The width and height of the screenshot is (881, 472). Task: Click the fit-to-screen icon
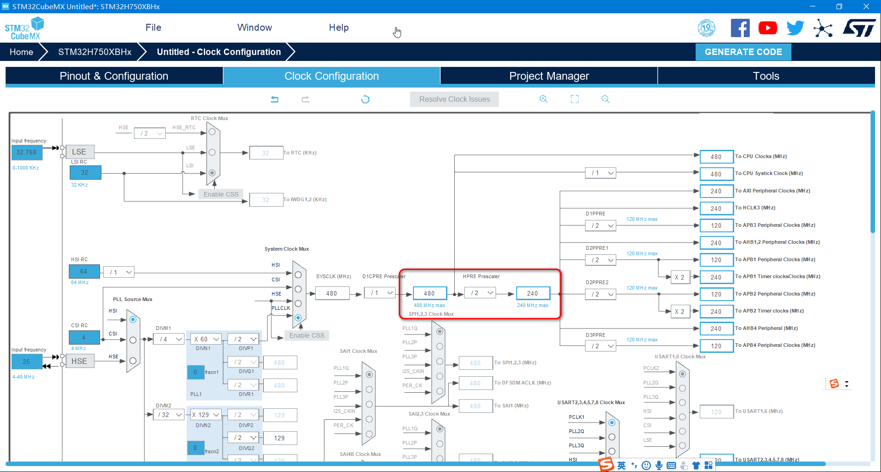[x=574, y=99]
